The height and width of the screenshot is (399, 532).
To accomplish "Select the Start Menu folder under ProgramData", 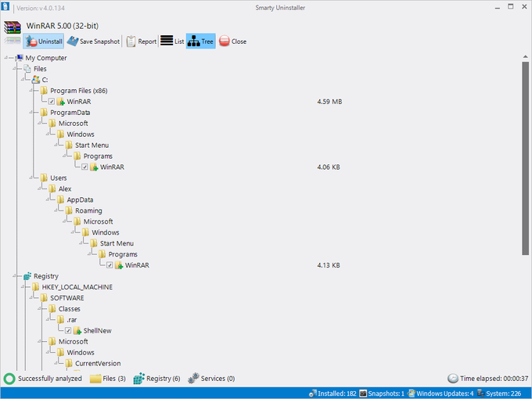I will [x=92, y=146].
